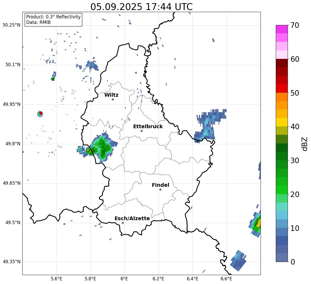Click the 50 colorbar tick label
311x284 pixels.
click(x=295, y=93)
